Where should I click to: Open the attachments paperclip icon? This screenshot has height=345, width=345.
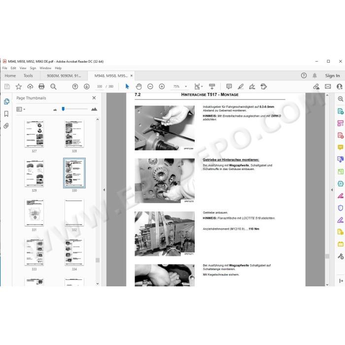(6, 126)
